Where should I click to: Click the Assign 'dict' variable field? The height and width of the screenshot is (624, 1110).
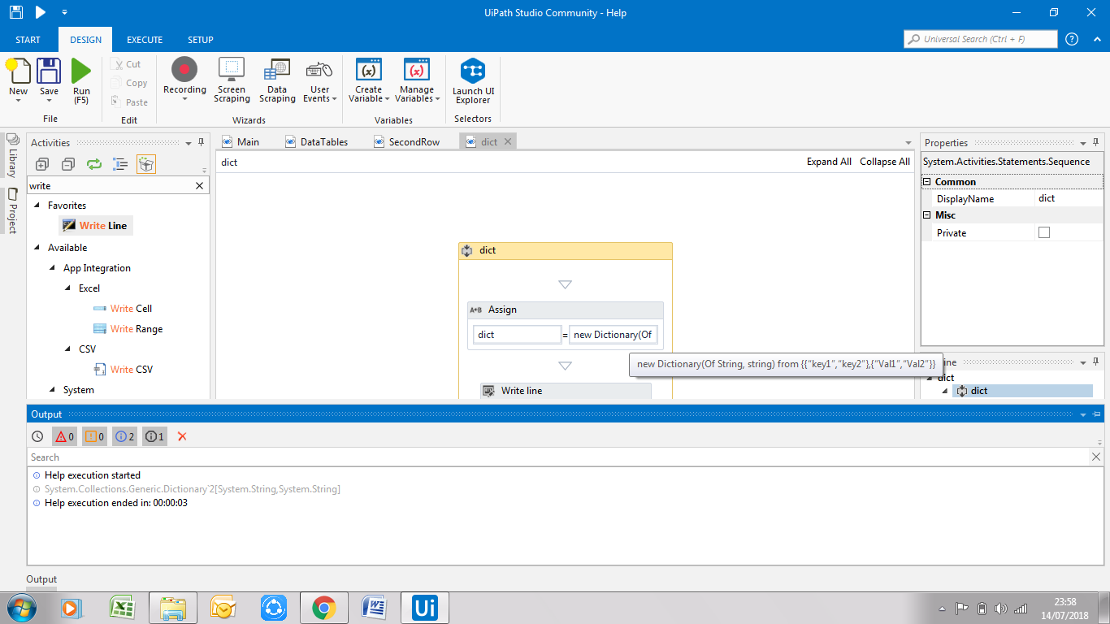click(517, 335)
